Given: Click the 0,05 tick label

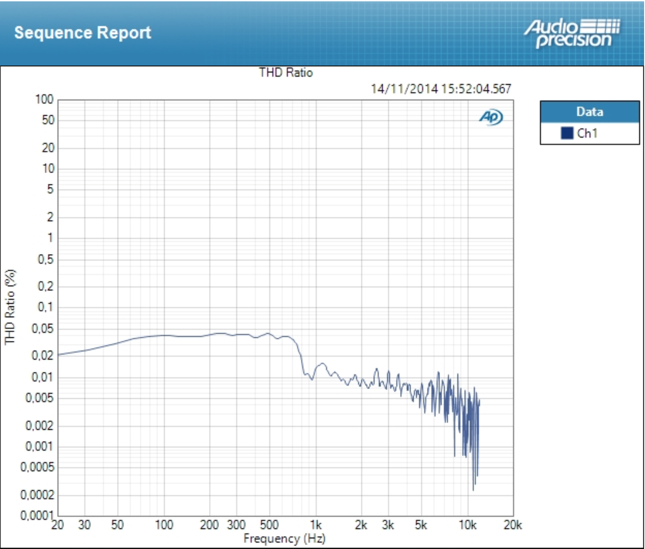Looking at the screenshot, I should (x=43, y=329).
